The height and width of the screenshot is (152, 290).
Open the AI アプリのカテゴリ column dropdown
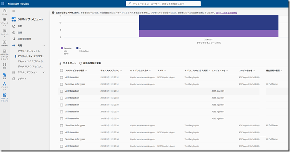coord(150,70)
